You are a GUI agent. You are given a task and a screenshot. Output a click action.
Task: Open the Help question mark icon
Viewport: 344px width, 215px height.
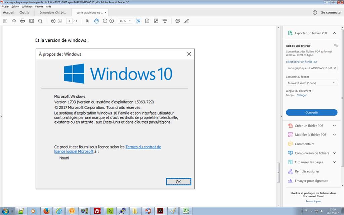click(315, 12)
